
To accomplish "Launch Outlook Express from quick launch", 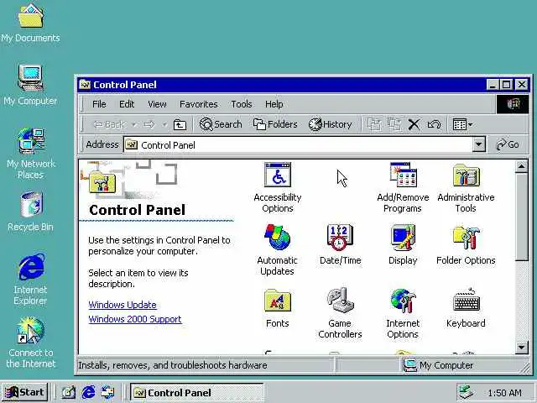I will pyautogui.click(x=108, y=392).
